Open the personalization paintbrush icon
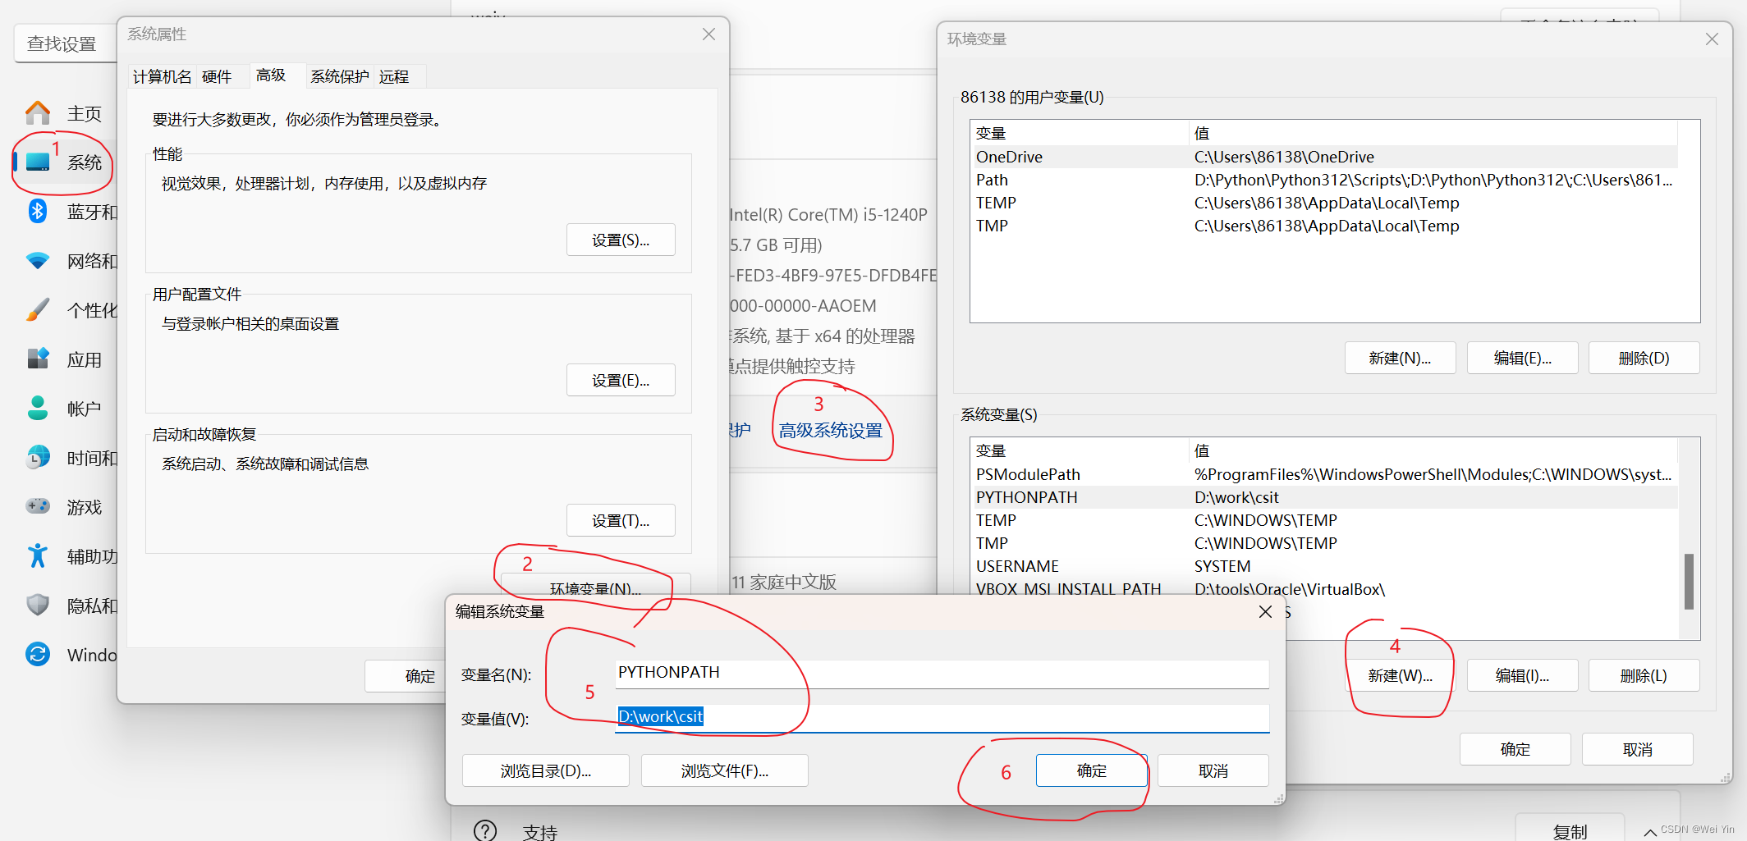1747x841 pixels. 38,310
